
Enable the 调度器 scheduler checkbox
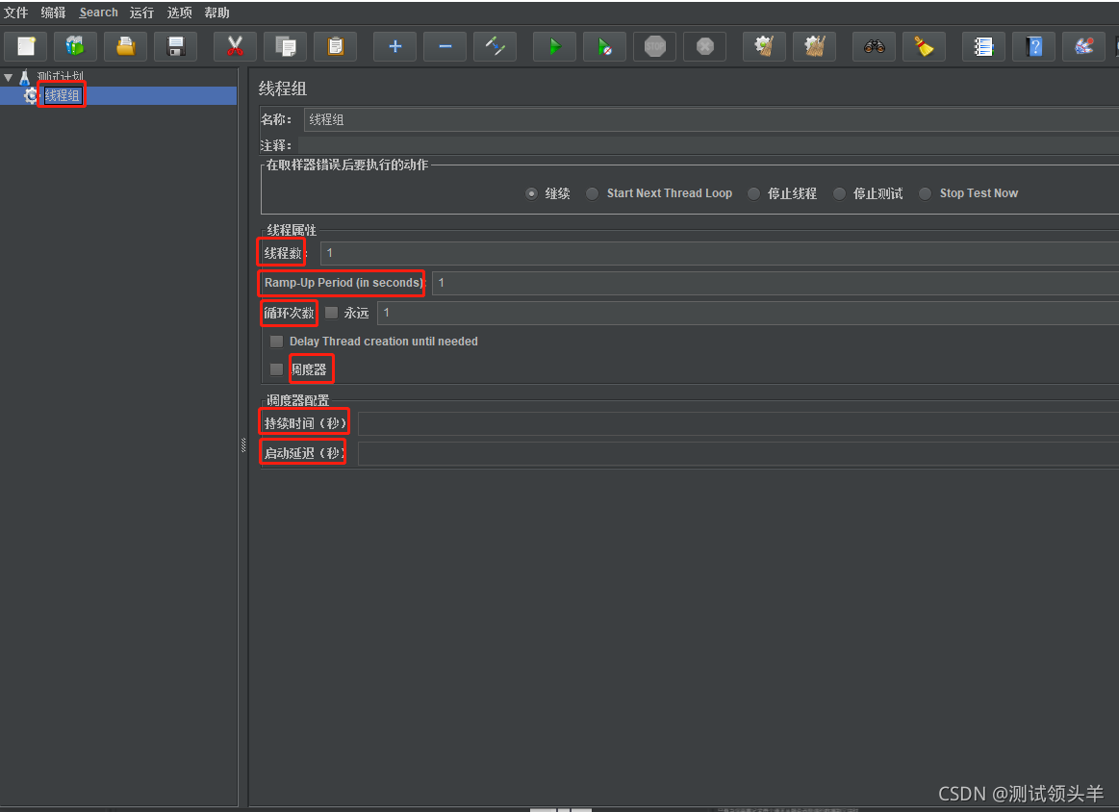click(276, 368)
